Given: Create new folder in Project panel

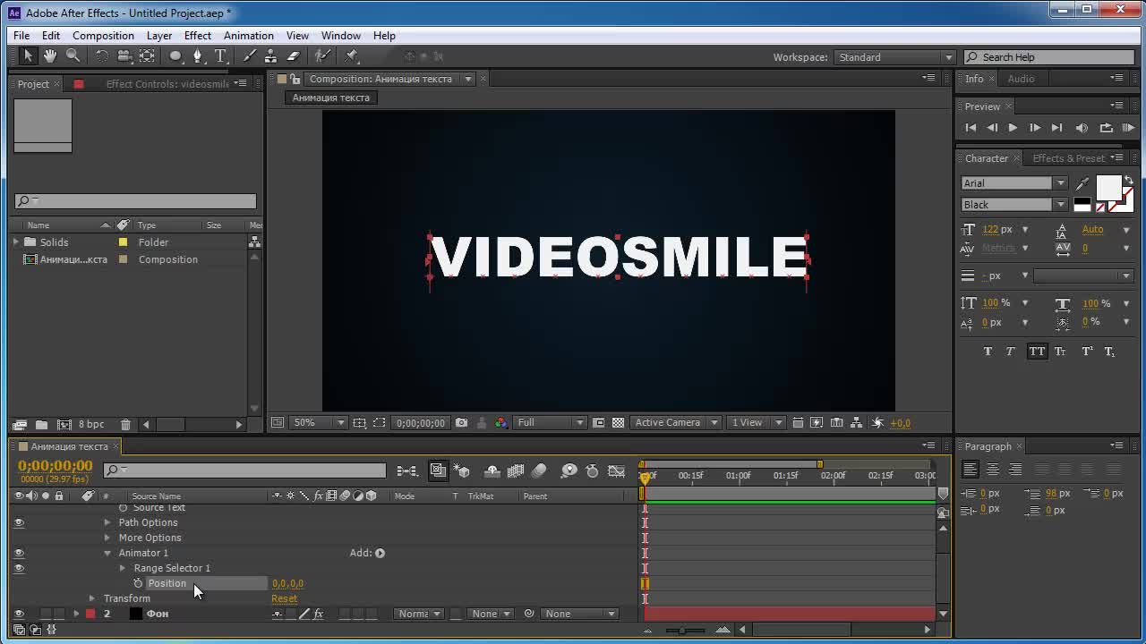Looking at the screenshot, I should pos(42,424).
